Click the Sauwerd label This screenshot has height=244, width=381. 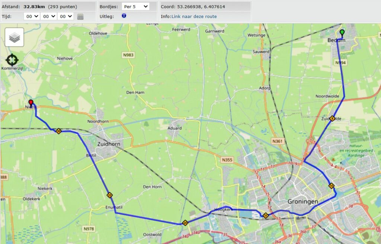point(261,52)
